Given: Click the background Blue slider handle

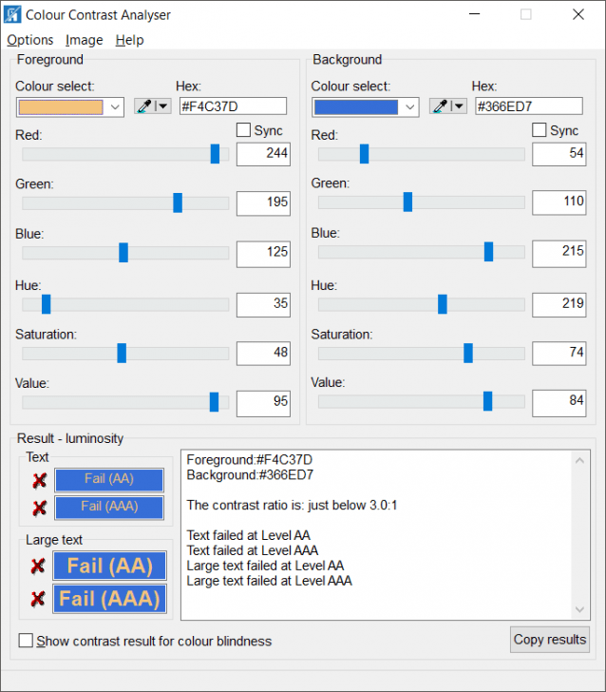Looking at the screenshot, I should point(488,252).
